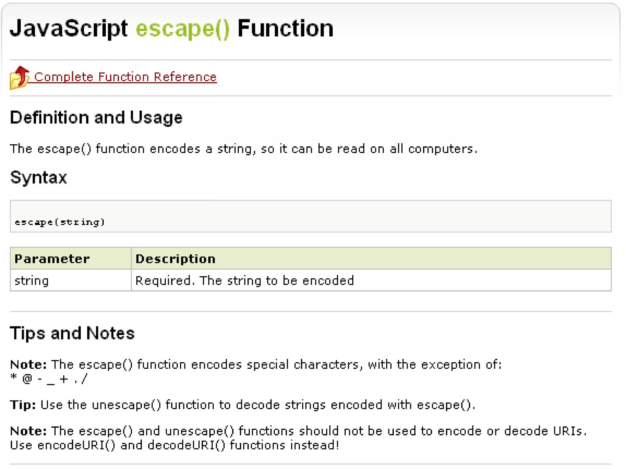This screenshot has height=469, width=626.
Task: Click the first bold Note: label
Action: click(x=28, y=365)
